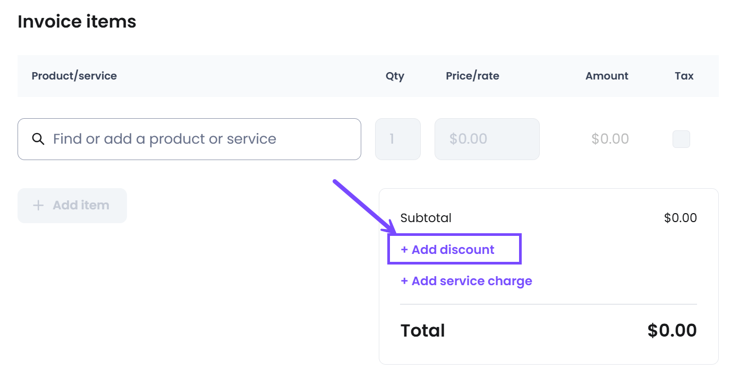Click the bold Total label
The height and width of the screenshot is (379, 739).
click(x=422, y=330)
